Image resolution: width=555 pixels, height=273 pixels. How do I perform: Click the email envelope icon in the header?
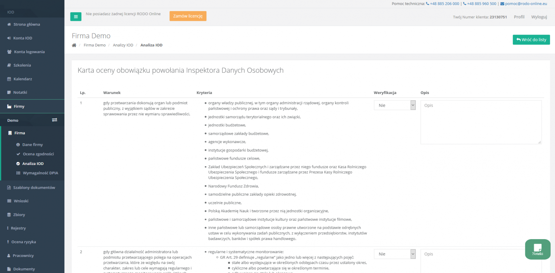(502, 4)
